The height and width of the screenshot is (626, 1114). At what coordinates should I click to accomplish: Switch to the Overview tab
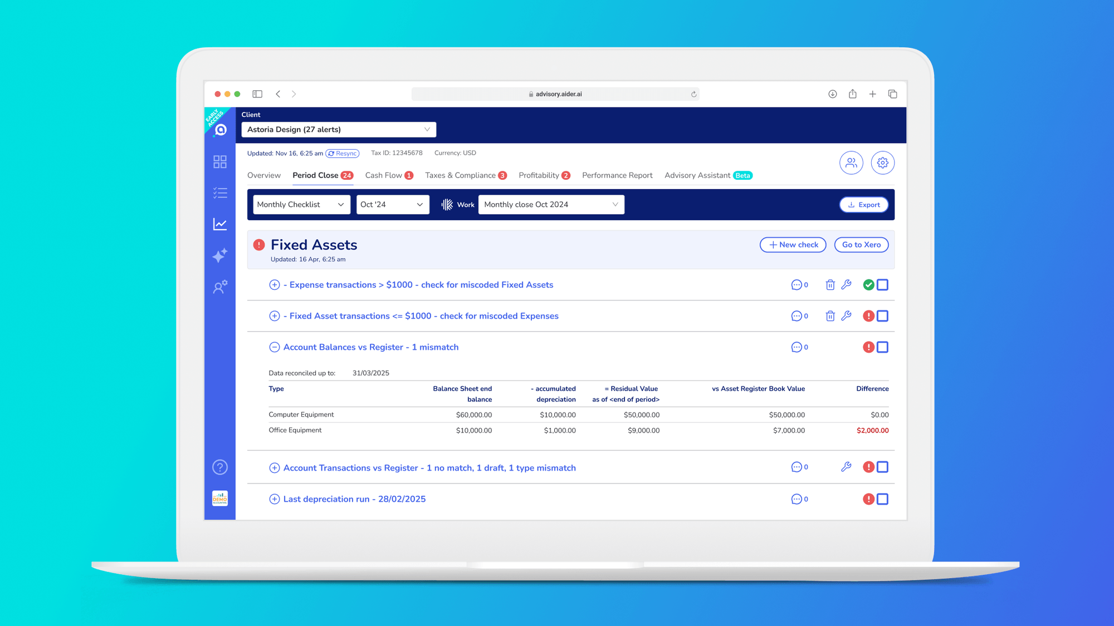[x=264, y=175]
